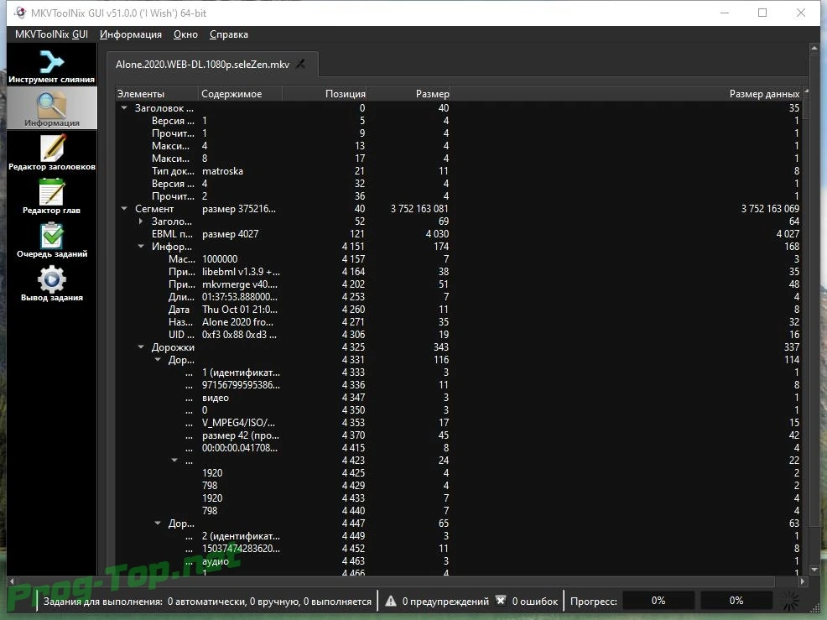Click the Сегмент size value '3 752 163 081'
Image resolution: width=827 pixels, height=620 pixels.
click(419, 209)
